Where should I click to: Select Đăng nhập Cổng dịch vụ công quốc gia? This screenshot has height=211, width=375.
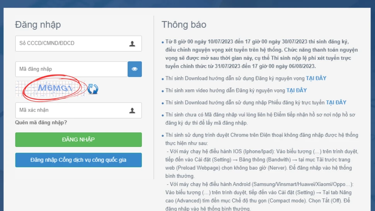[78, 160]
